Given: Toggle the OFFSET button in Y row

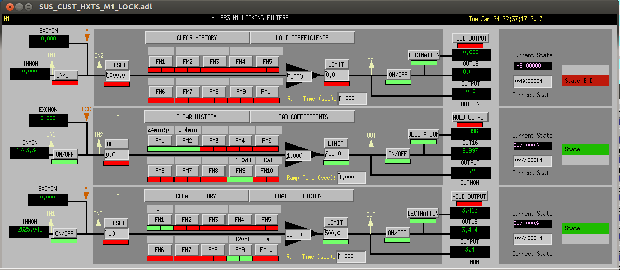Looking at the screenshot, I should (x=116, y=223).
